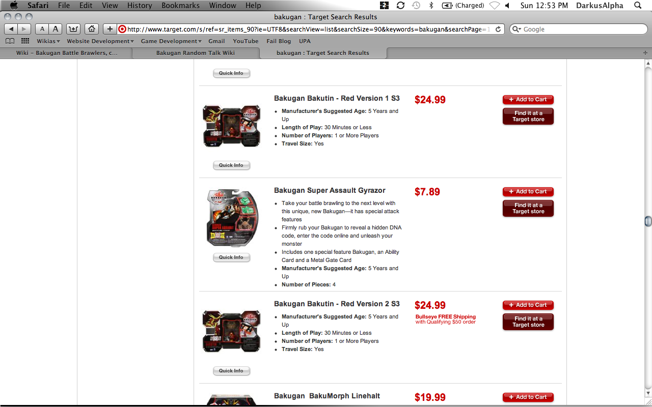Click the new tab plus button
652x407 pixels.
tap(645, 53)
